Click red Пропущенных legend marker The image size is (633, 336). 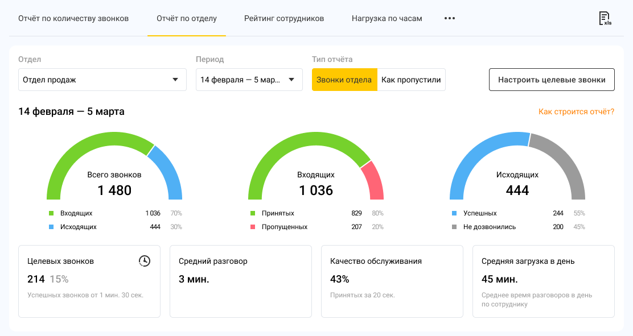pyautogui.click(x=252, y=227)
